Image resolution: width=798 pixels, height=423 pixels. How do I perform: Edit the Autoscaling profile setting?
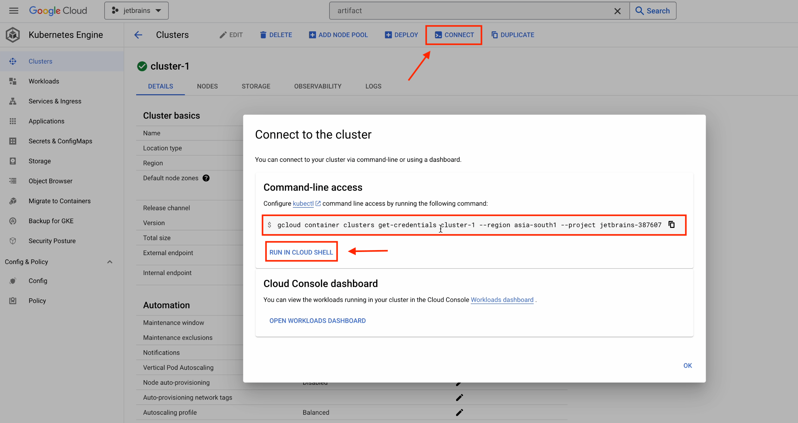pyautogui.click(x=459, y=412)
